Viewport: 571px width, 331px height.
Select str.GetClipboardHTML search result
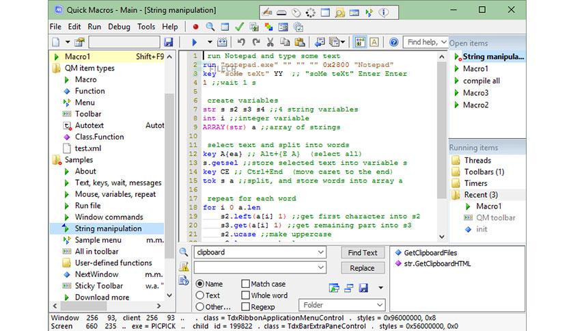click(437, 263)
